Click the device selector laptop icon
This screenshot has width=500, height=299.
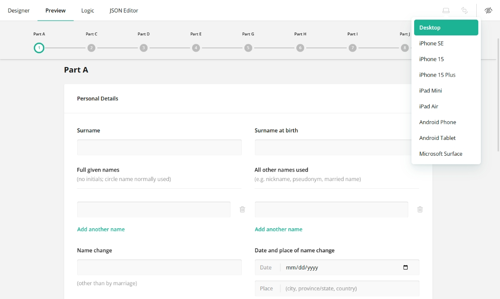click(x=446, y=10)
